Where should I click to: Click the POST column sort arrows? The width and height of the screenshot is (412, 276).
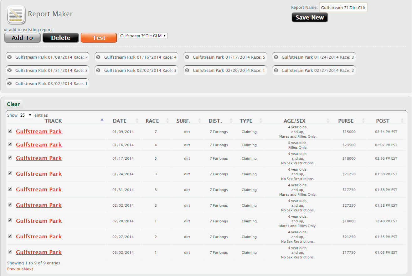coord(402,121)
